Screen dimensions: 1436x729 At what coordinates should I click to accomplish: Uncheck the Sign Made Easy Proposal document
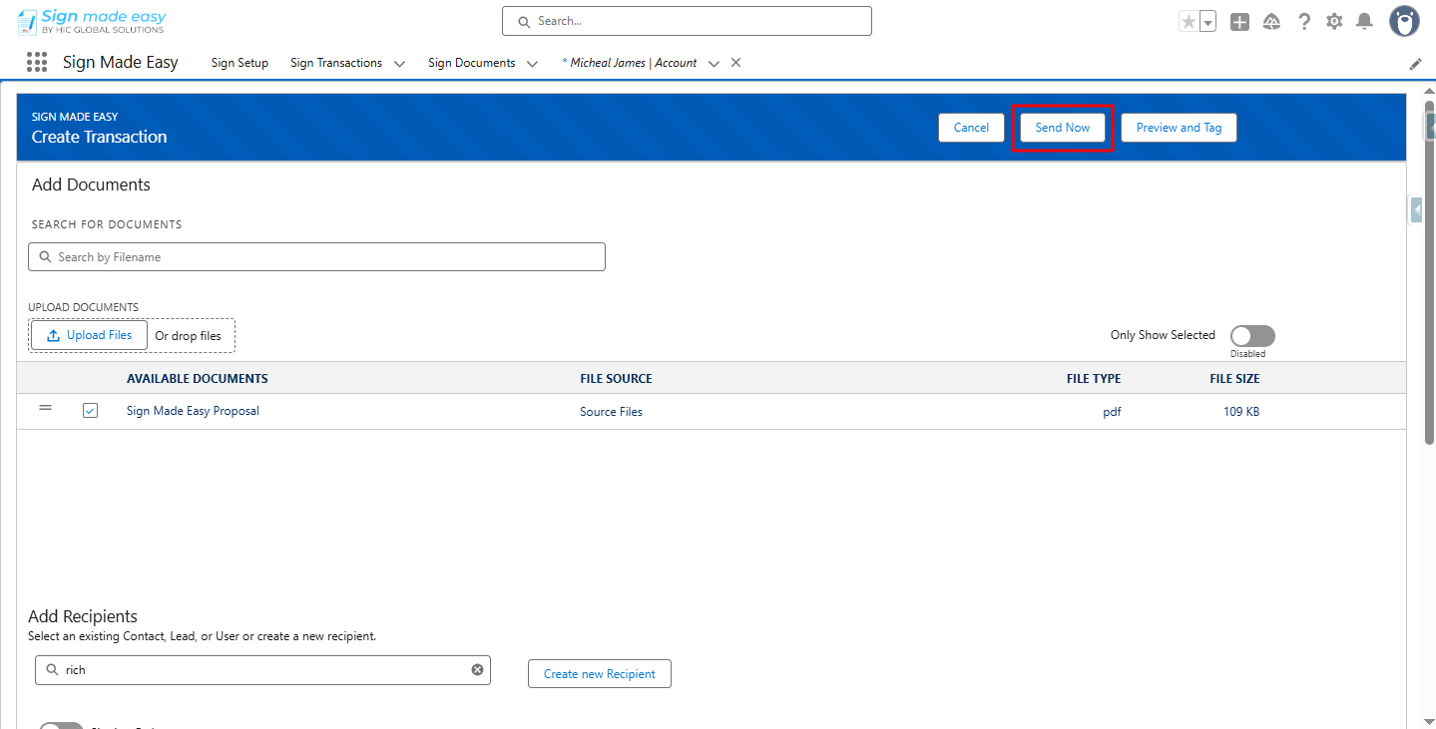(90, 410)
